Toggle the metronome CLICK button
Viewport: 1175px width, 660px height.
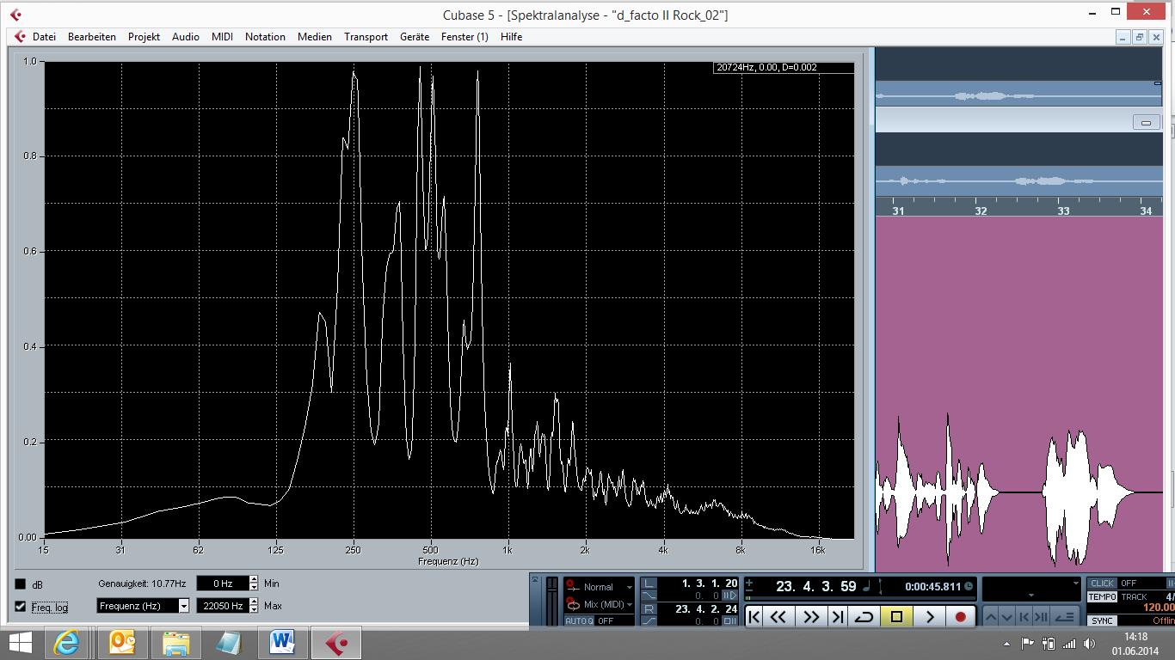(x=1102, y=583)
